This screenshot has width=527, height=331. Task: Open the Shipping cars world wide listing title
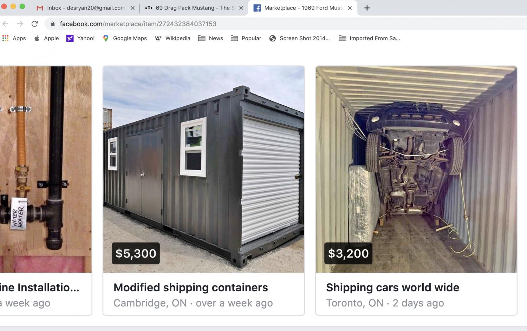[x=392, y=287]
